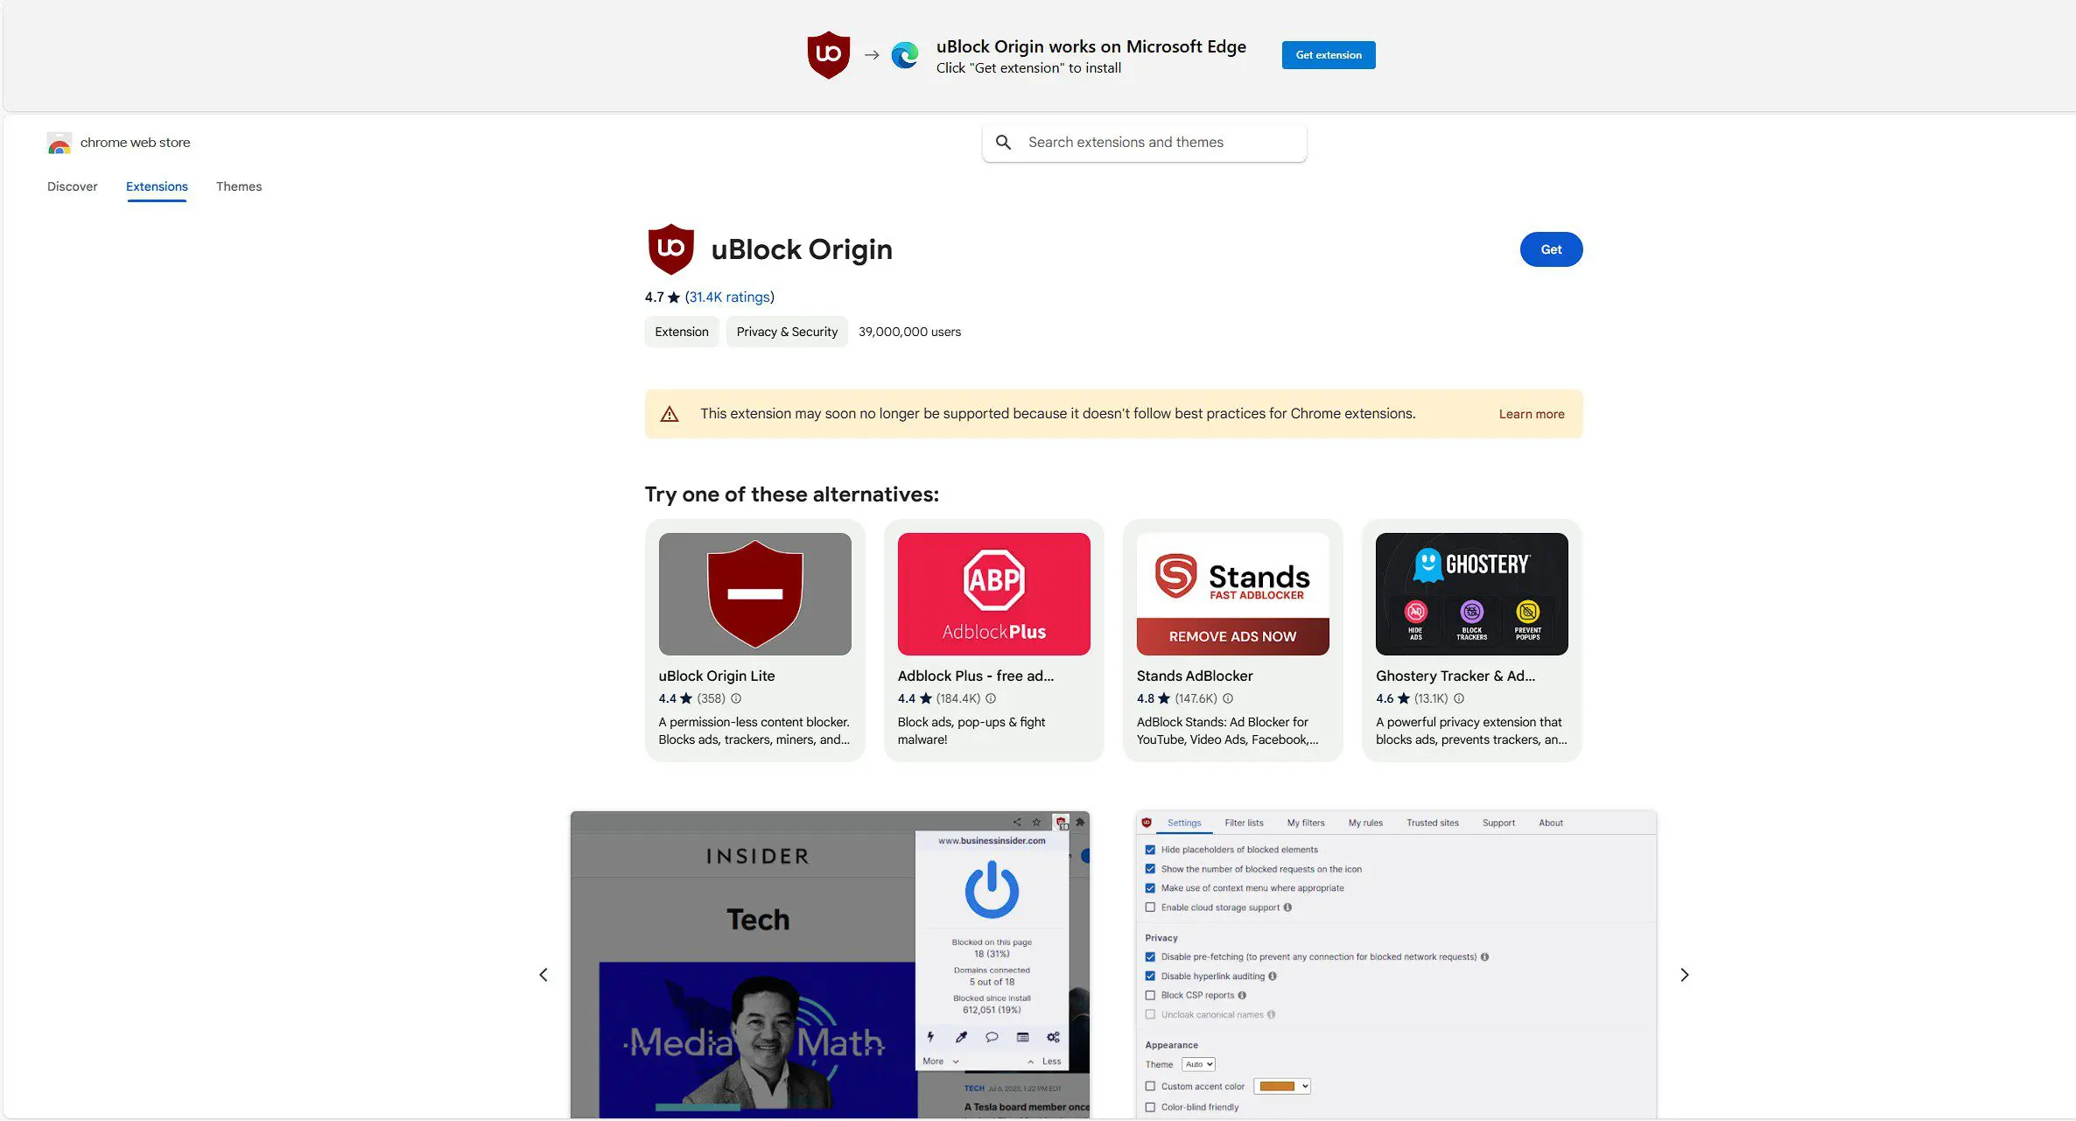
Task: Click the puzzle extensions icon in screenshot toolbar
Action: (1080, 823)
